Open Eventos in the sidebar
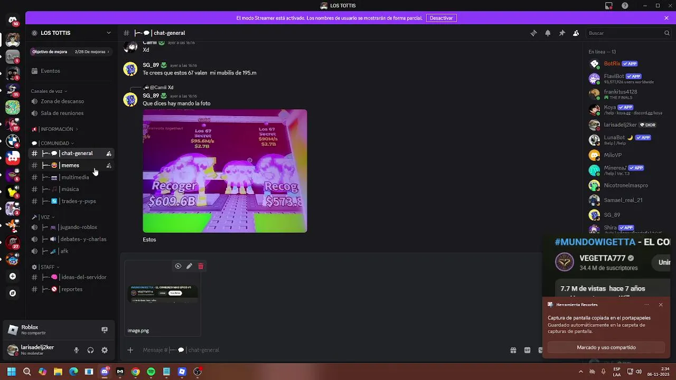The height and width of the screenshot is (380, 676). click(x=71, y=71)
